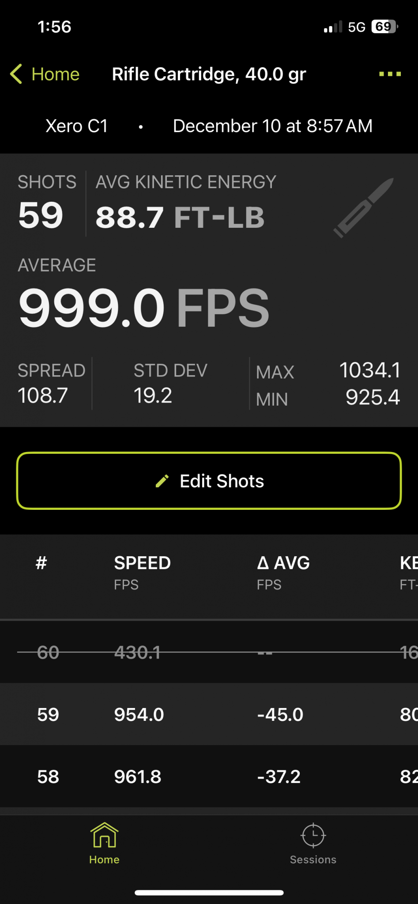Open the three-dot more options menu
Viewport: 418px width, 904px height.
(390, 74)
